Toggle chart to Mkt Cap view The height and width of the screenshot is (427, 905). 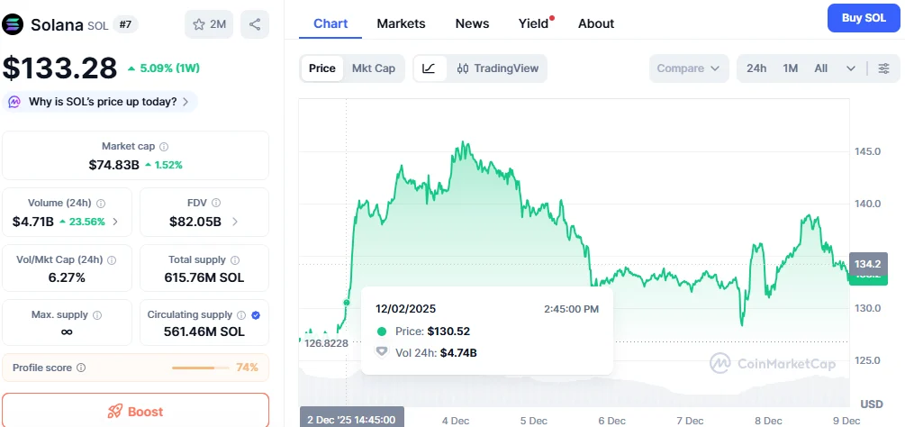pyautogui.click(x=373, y=68)
